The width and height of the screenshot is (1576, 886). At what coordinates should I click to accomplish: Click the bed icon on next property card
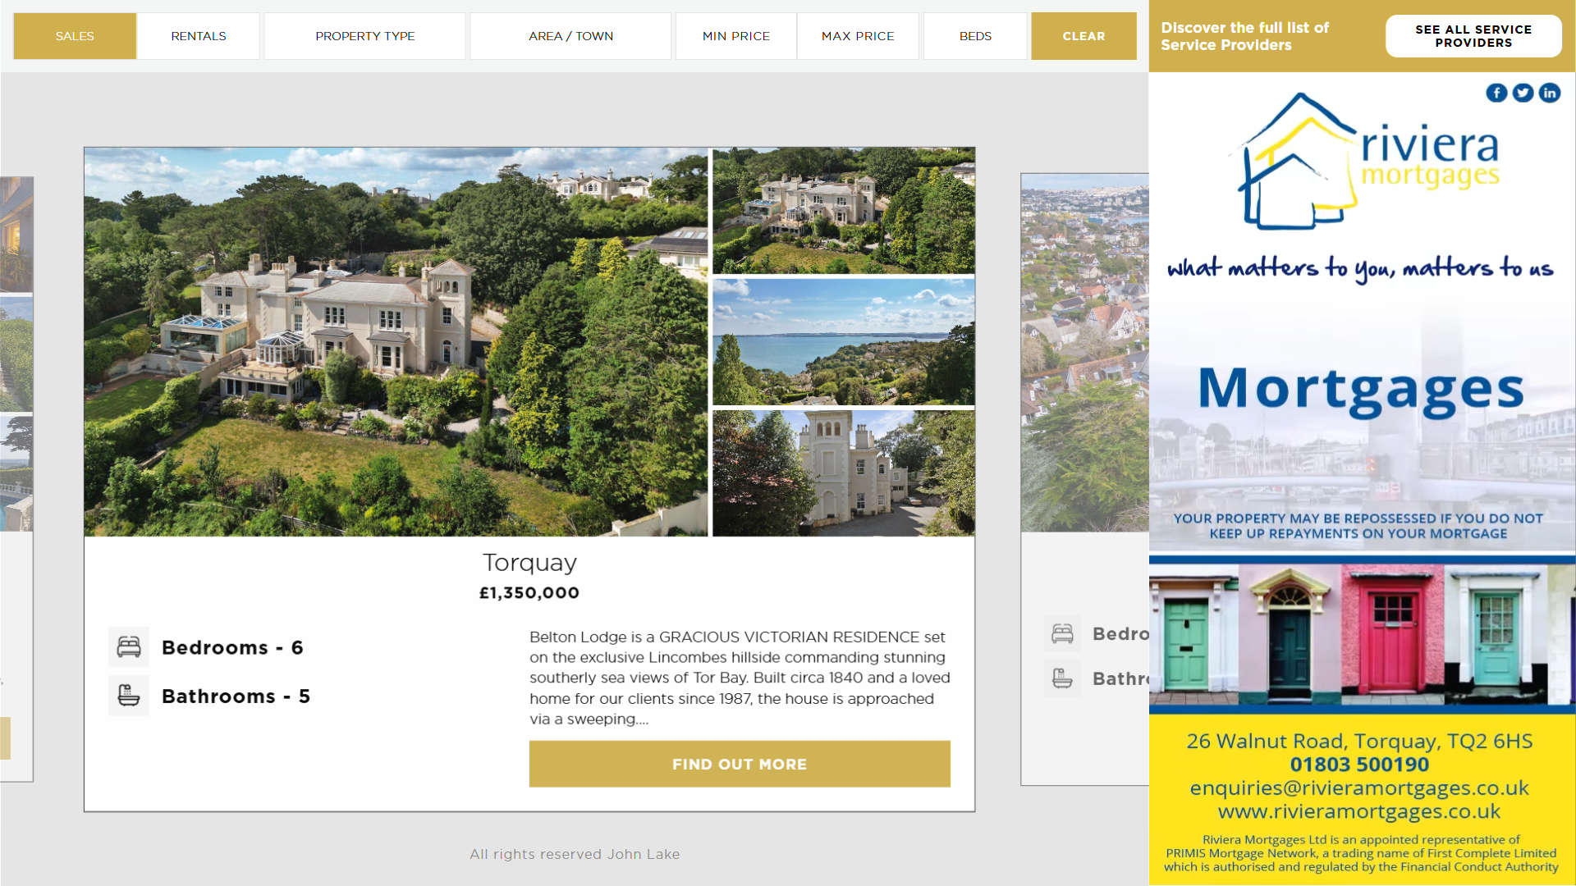(x=1062, y=634)
